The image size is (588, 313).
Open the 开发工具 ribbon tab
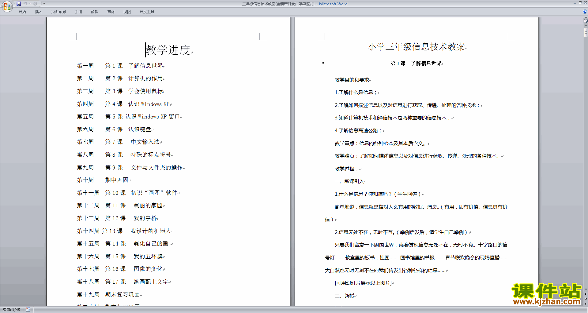click(147, 12)
